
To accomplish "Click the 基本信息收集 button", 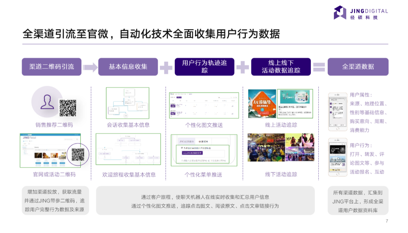I will [x=128, y=67].
